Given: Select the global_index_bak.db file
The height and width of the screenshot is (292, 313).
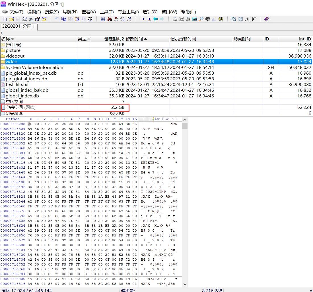Looking at the screenshot, I should [156, 90].
